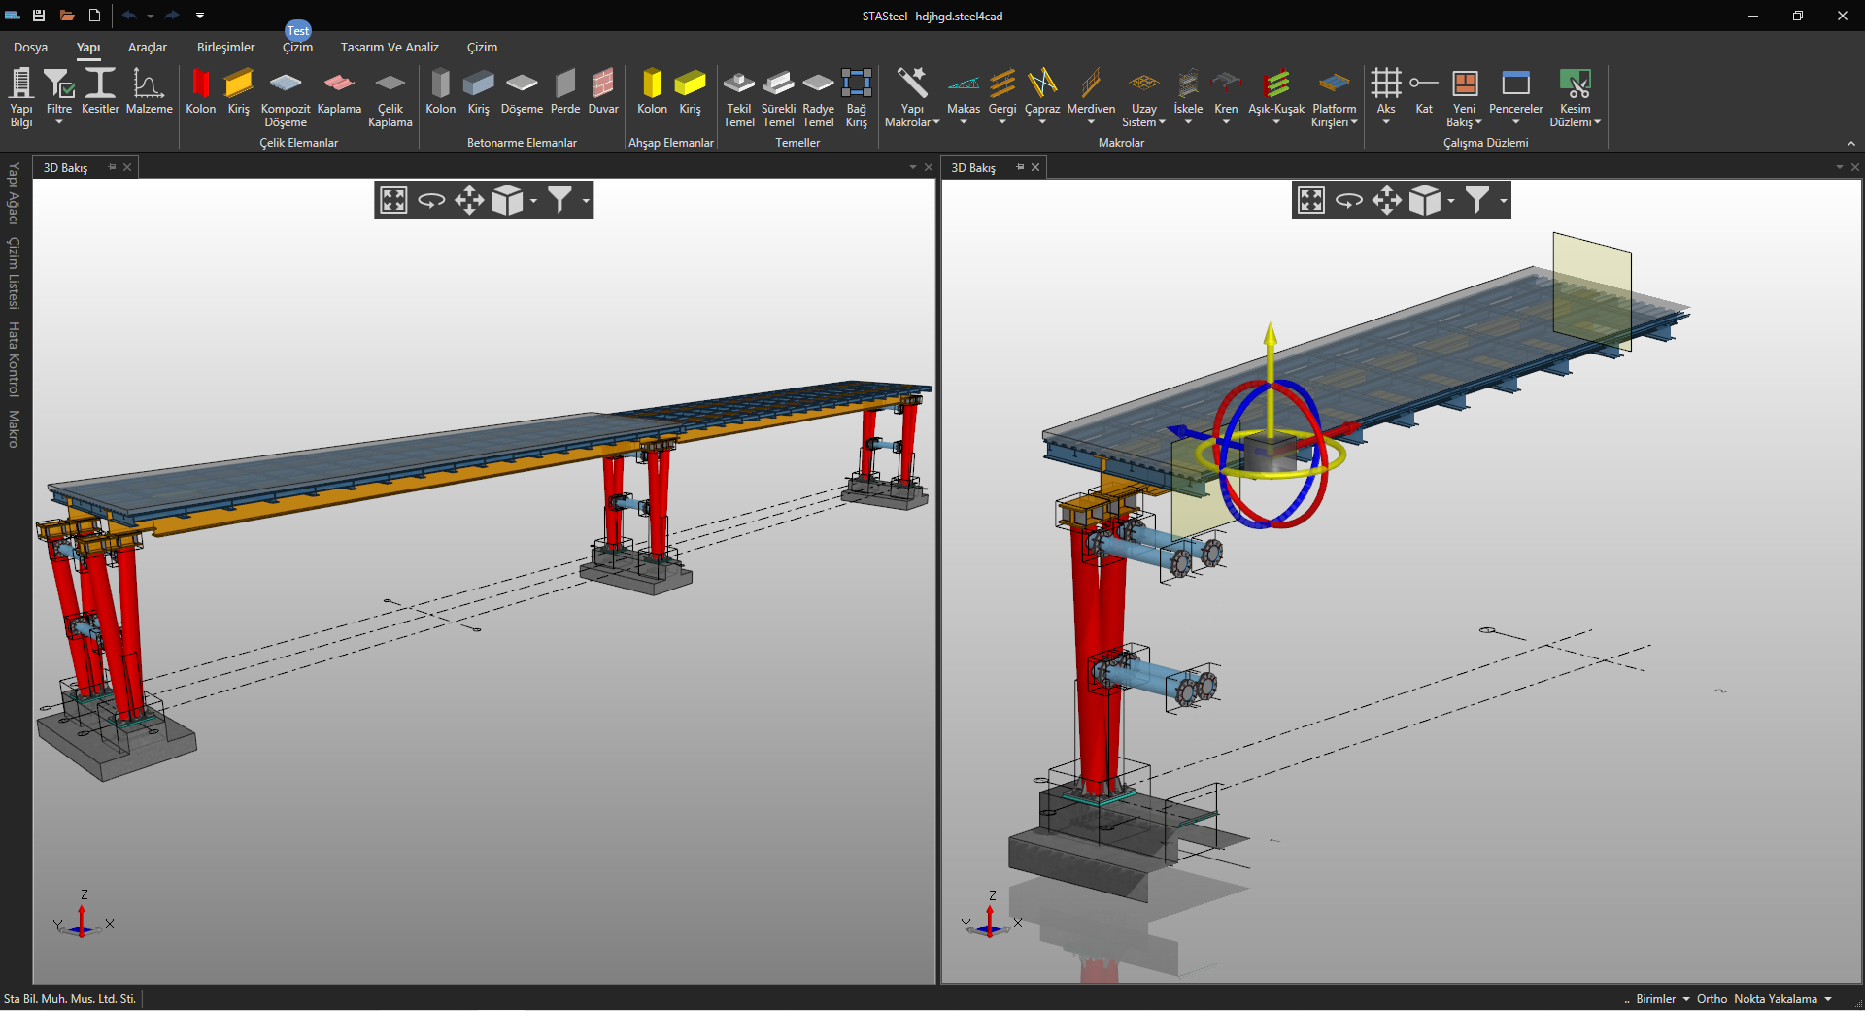
Task: Open the Hata Kontrol side panel
Action: click(14, 359)
